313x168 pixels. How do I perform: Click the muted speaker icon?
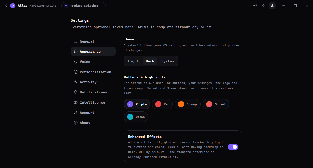coord(264,6)
